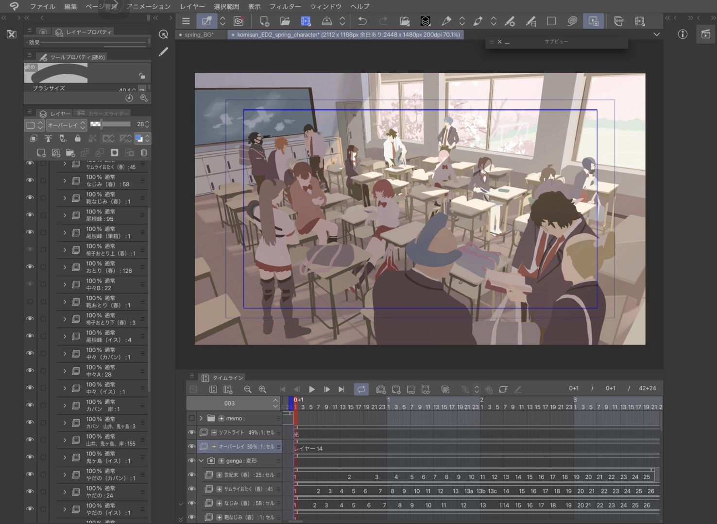
Task: Click the clip to layer below icon
Action: pyautogui.click(x=34, y=139)
